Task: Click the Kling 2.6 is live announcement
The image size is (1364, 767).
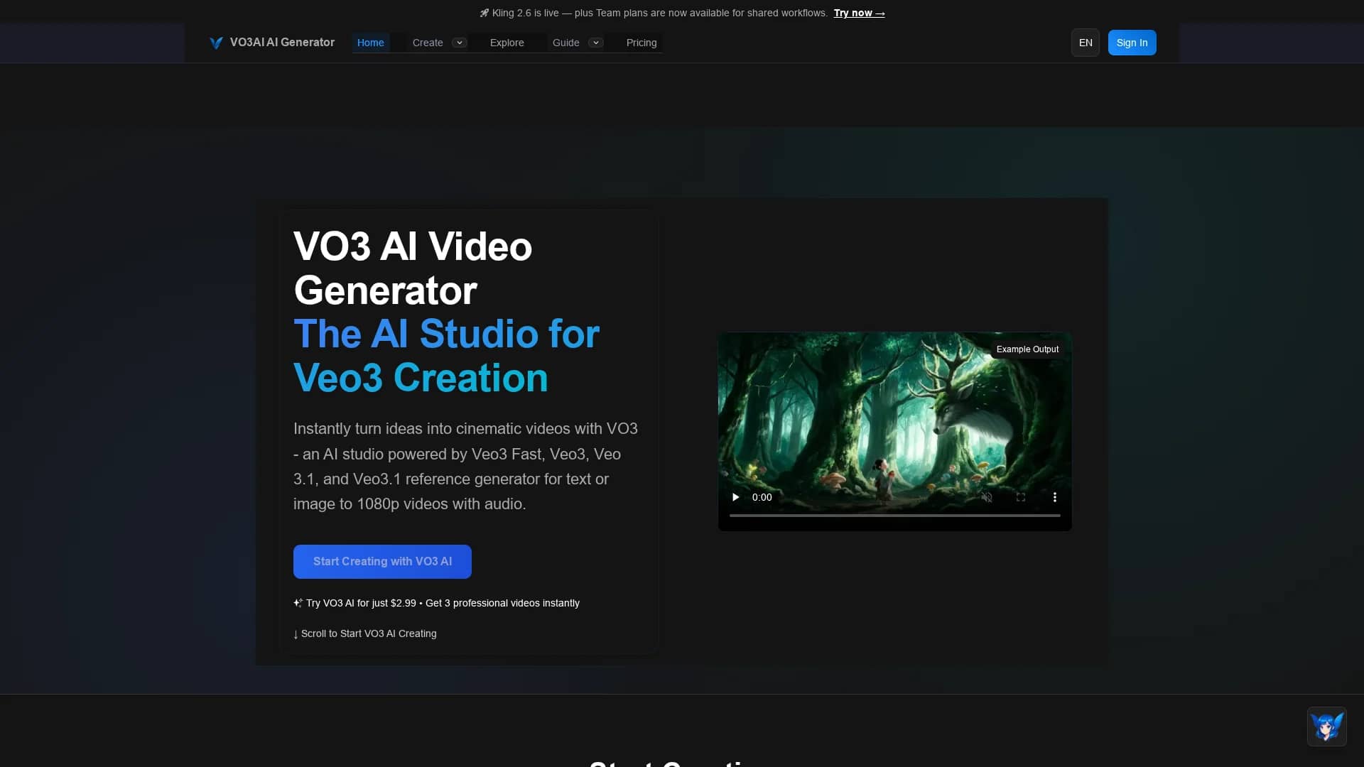Action: pyautogui.click(x=660, y=13)
